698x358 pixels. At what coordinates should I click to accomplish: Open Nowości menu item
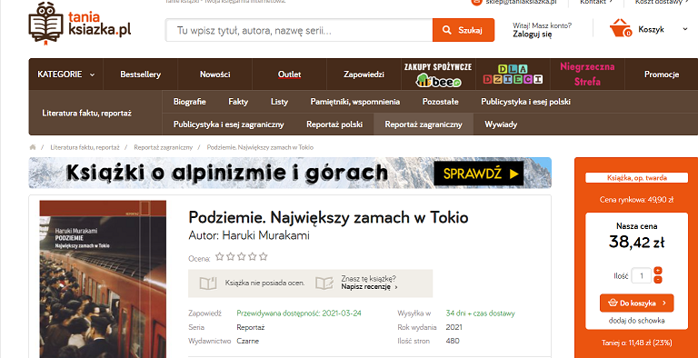pyautogui.click(x=215, y=75)
